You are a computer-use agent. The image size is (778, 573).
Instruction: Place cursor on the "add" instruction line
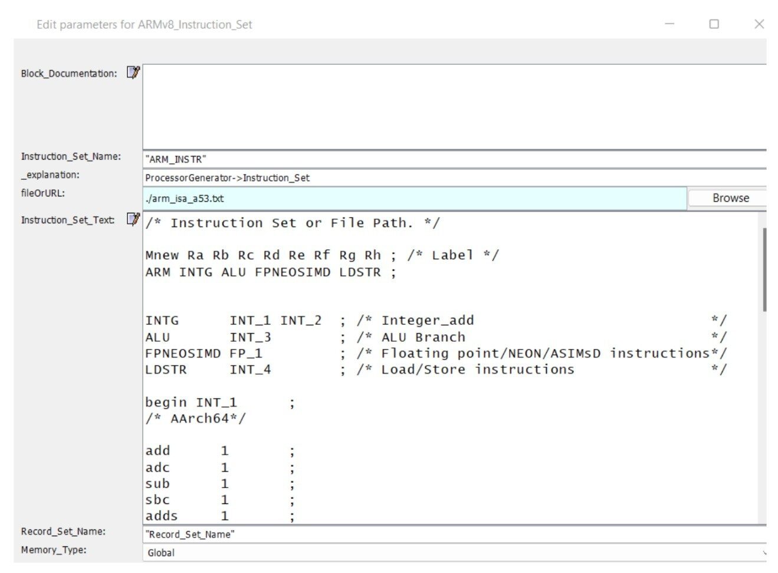tap(158, 451)
